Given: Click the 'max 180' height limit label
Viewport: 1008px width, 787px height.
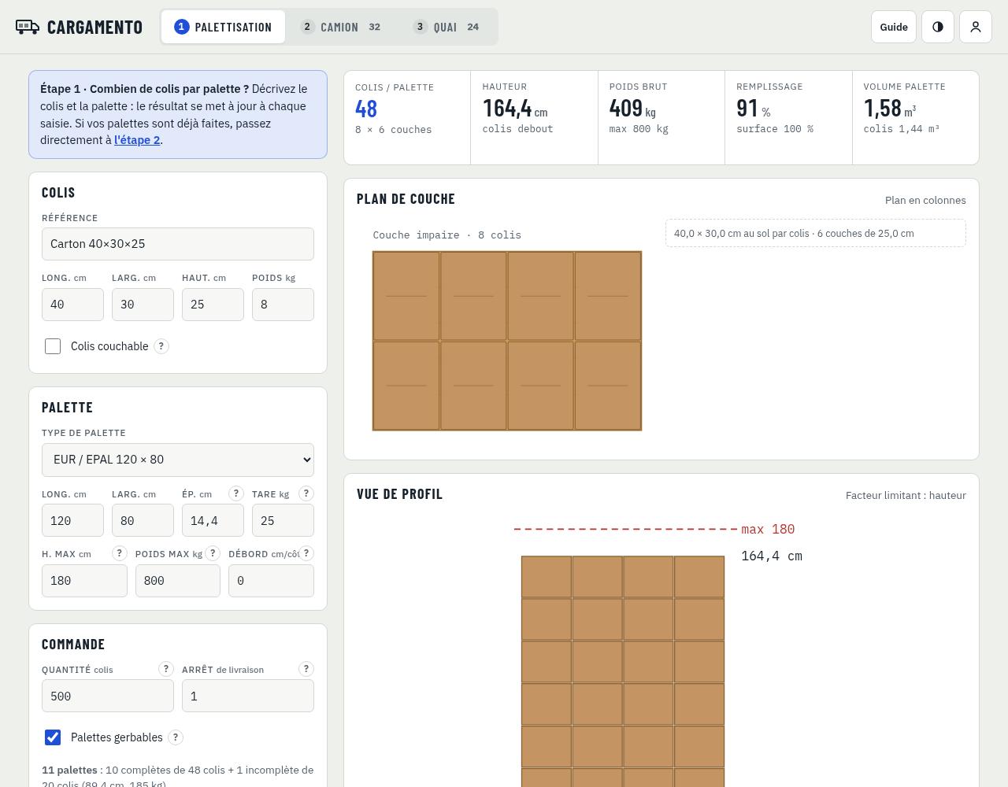Looking at the screenshot, I should [x=768, y=529].
